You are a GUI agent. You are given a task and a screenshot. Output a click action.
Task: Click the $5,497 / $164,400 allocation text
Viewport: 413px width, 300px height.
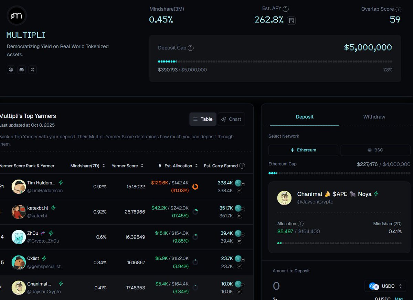[299, 232]
